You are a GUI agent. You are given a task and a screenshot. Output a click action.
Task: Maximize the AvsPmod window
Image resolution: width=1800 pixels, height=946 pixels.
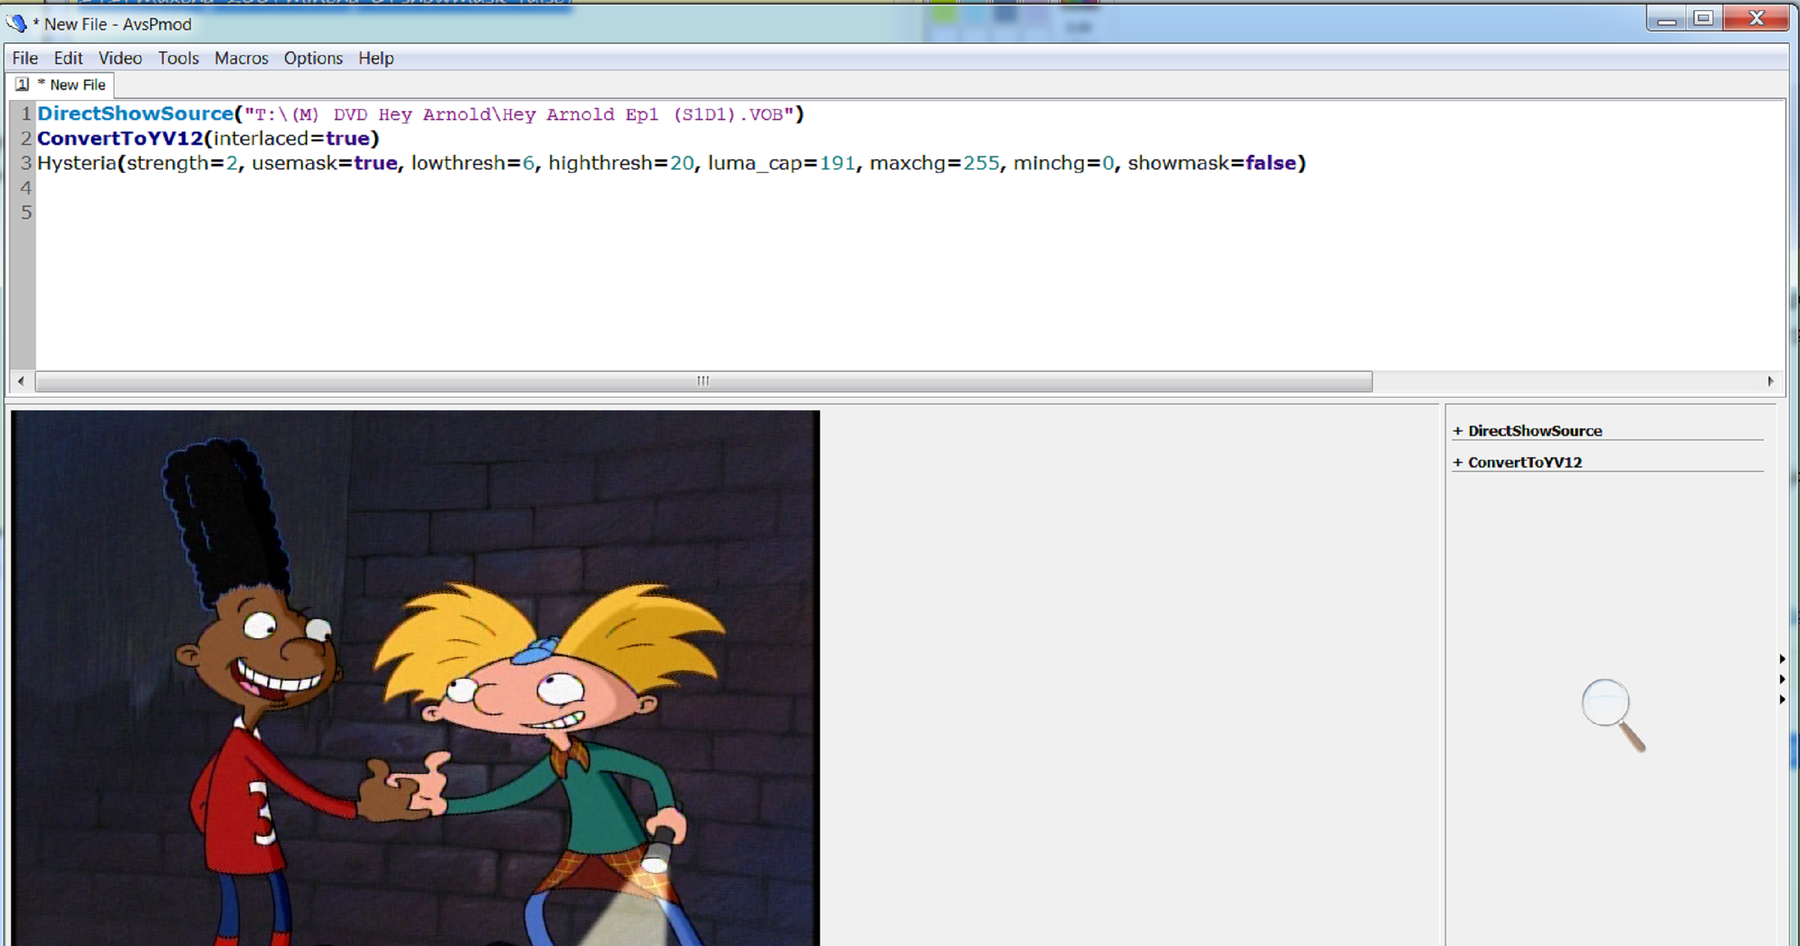(1703, 18)
